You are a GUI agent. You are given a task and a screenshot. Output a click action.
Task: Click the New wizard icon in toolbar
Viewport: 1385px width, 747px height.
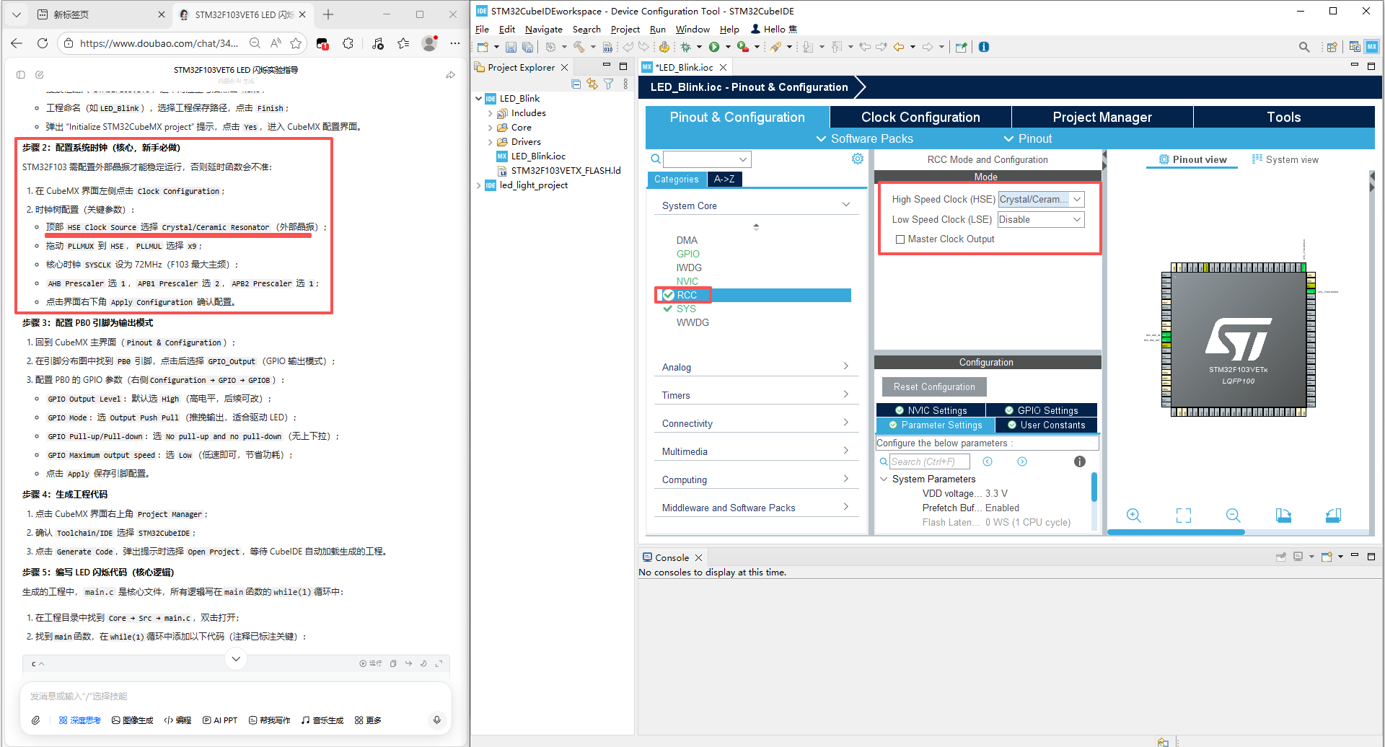(x=483, y=47)
